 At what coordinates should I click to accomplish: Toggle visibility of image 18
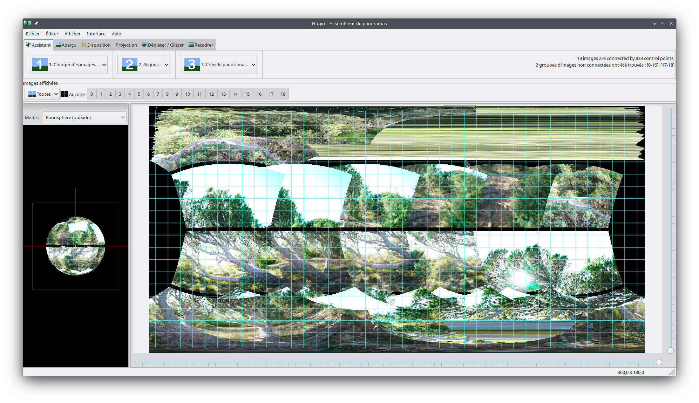[283, 94]
